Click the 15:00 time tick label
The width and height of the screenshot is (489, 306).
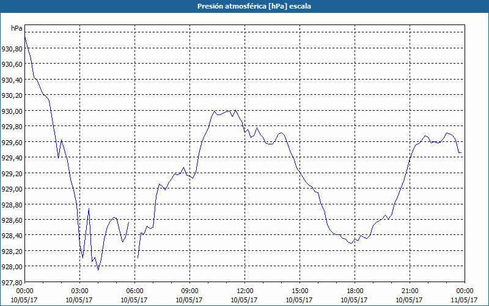300,291
